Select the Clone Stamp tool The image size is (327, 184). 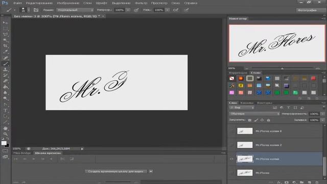[x=6, y=70]
